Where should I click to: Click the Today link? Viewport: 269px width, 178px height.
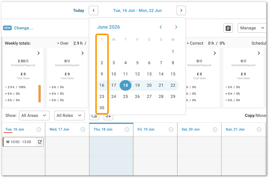[x=79, y=11]
